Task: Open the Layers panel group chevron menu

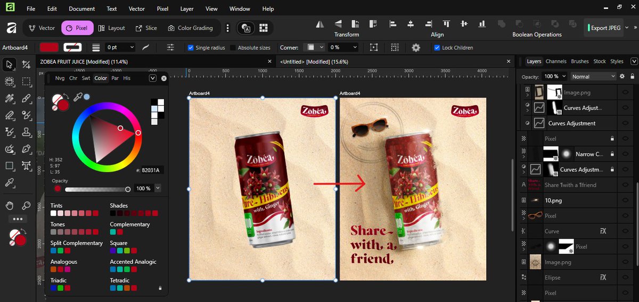Action: coord(634,61)
